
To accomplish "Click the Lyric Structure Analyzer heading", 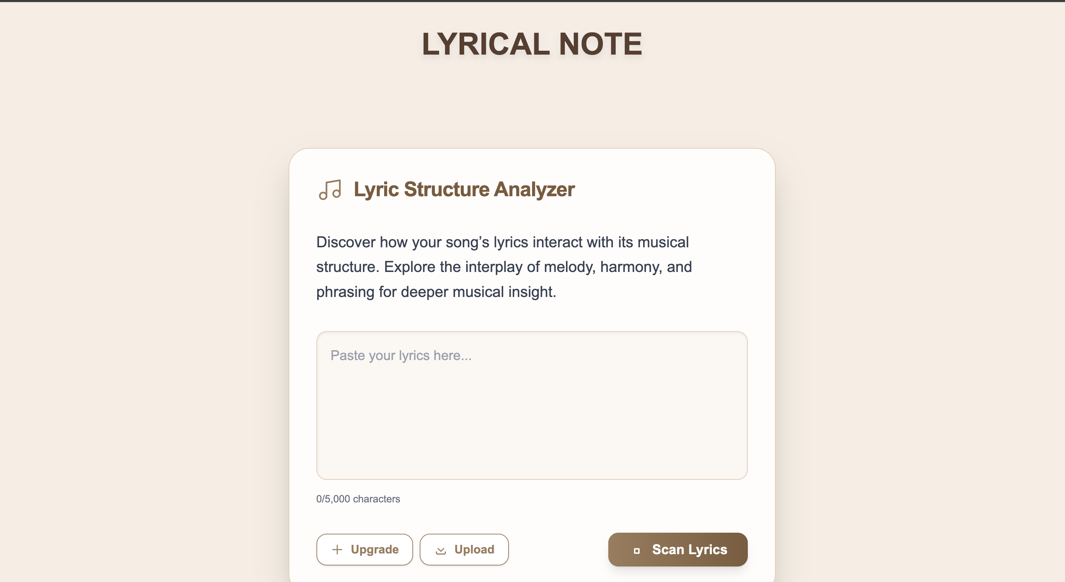I will click(464, 189).
